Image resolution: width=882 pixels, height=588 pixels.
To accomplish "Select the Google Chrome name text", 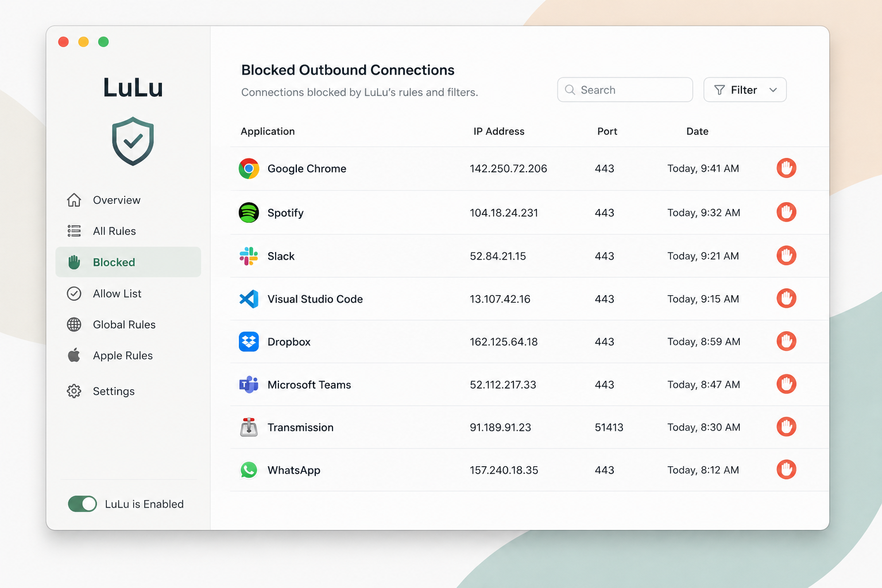I will tap(307, 169).
